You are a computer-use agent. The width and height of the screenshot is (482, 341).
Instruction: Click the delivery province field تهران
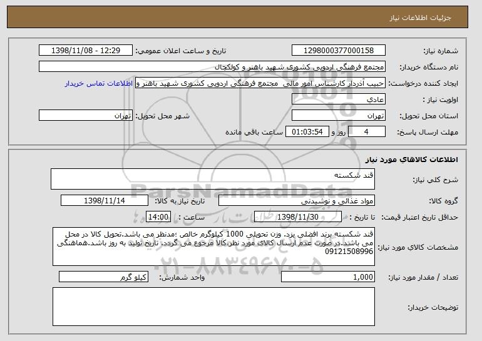pyautogui.click(x=339, y=116)
